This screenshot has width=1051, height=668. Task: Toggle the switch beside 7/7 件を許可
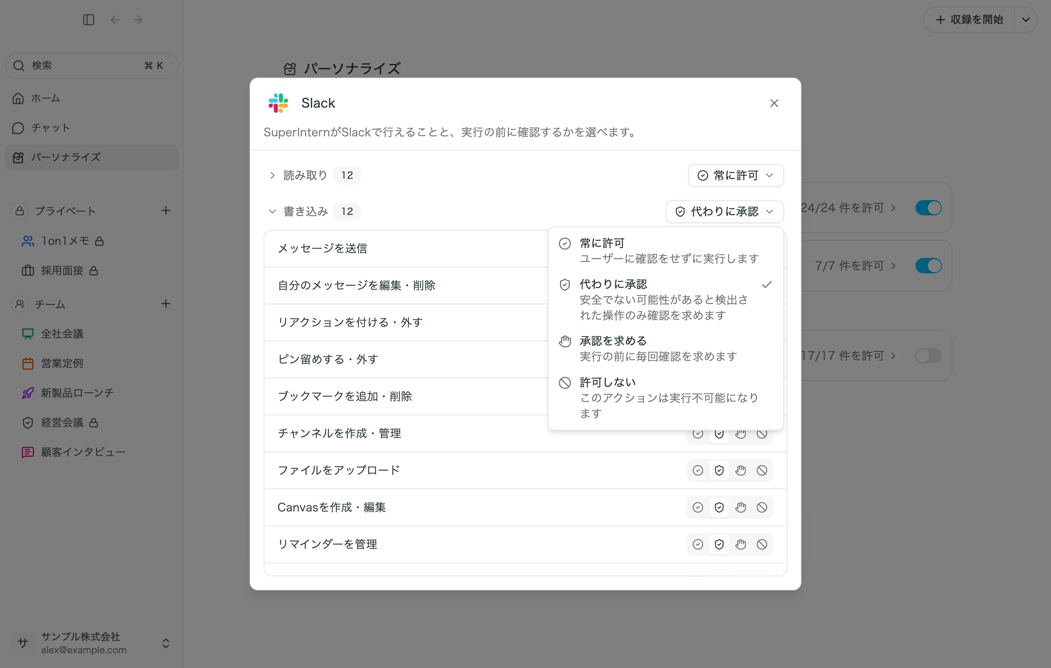tap(928, 266)
